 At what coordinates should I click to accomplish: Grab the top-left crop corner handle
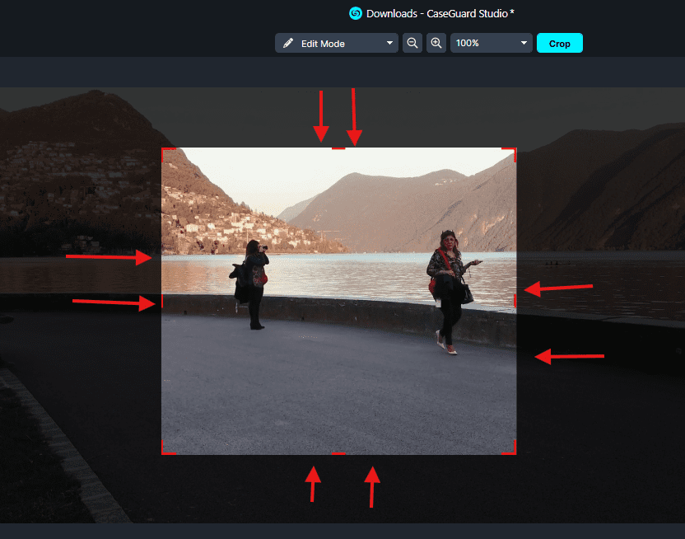163,150
